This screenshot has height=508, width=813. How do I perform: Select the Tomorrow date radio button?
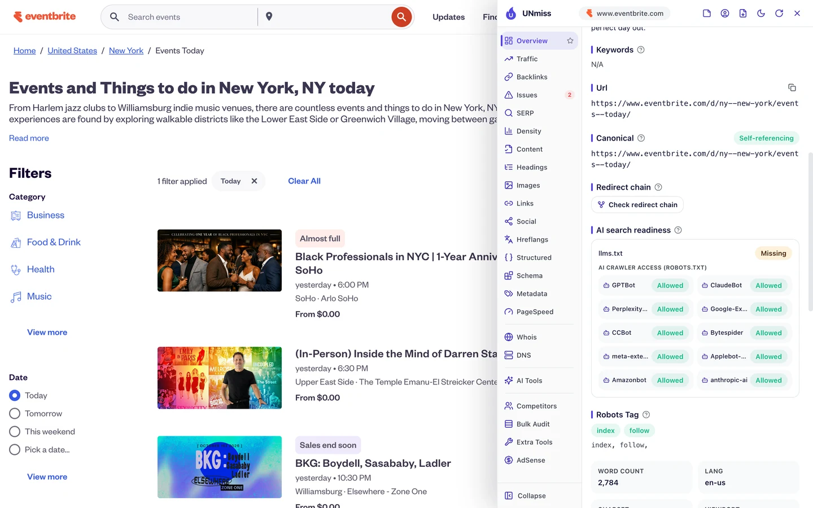click(15, 414)
